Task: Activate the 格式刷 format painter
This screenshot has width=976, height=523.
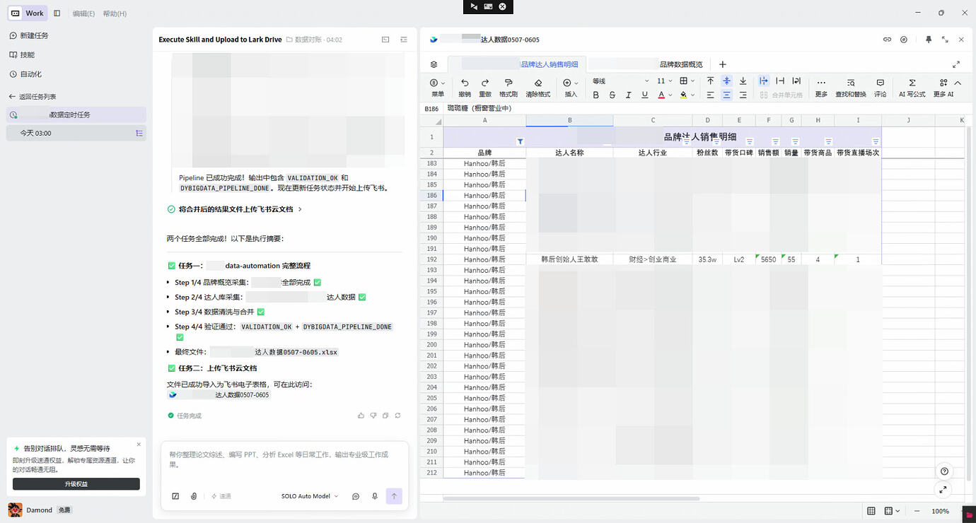Action: pyautogui.click(x=509, y=87)
